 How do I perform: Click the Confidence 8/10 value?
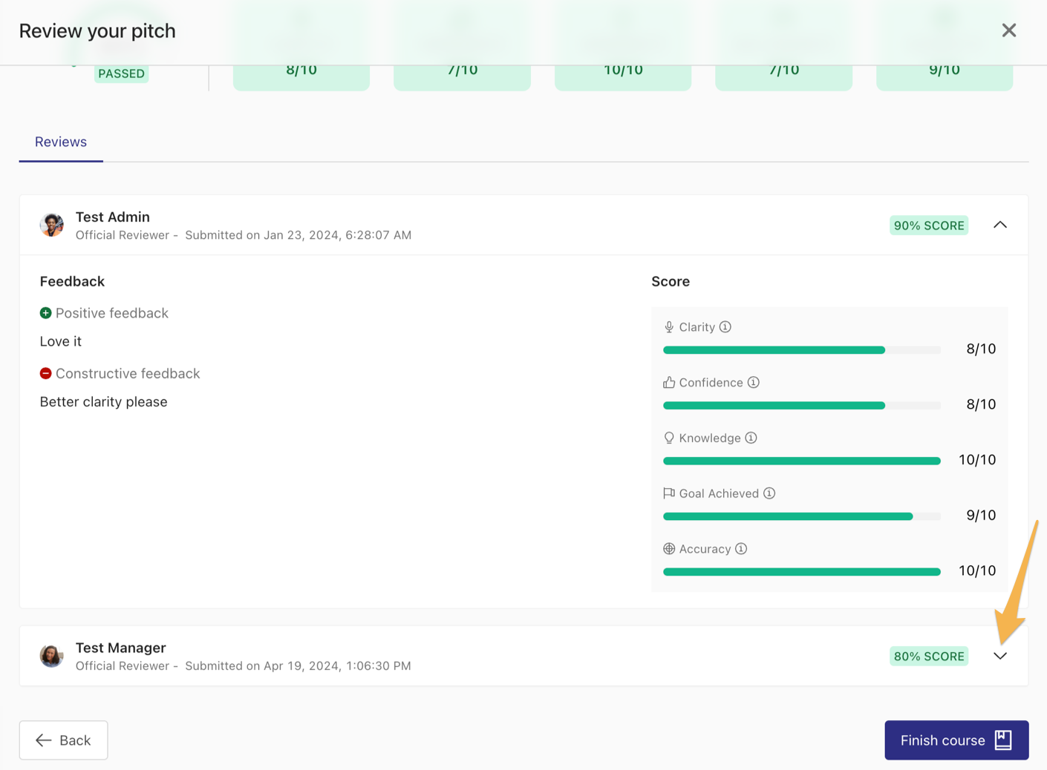coord(981,404)
